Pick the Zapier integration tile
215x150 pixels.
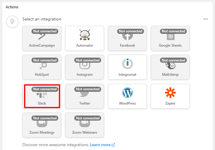pyautogui.click(x=170, y=96)
